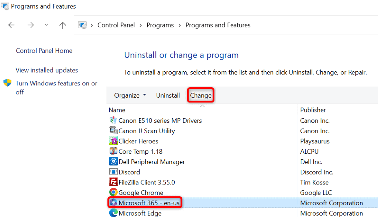This screenshot has height=217, width=378.
Task: Click the FileZilla Client icon
Action: [114, 182]
